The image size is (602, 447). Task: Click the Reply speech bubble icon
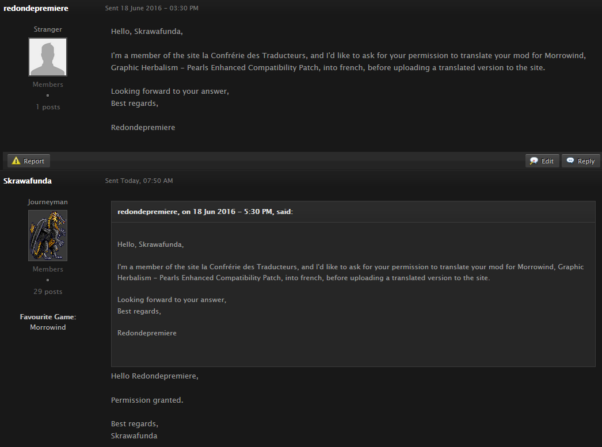(570, 161)
